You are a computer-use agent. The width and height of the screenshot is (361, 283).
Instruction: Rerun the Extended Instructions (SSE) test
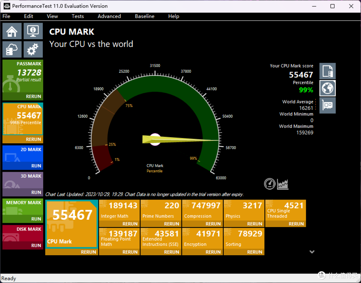pyautogui.click(x=161, y=252)
